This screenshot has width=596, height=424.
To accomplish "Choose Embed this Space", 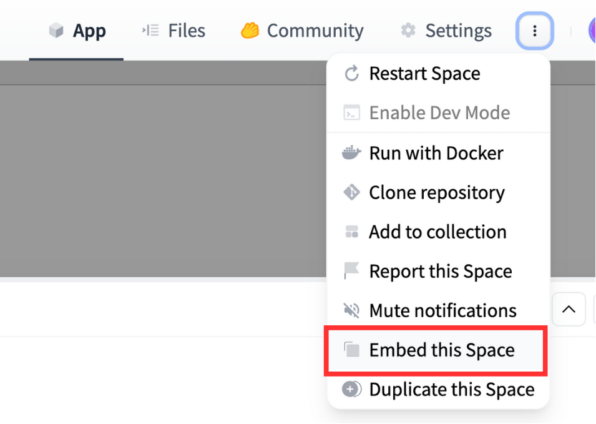I will 441,350.
